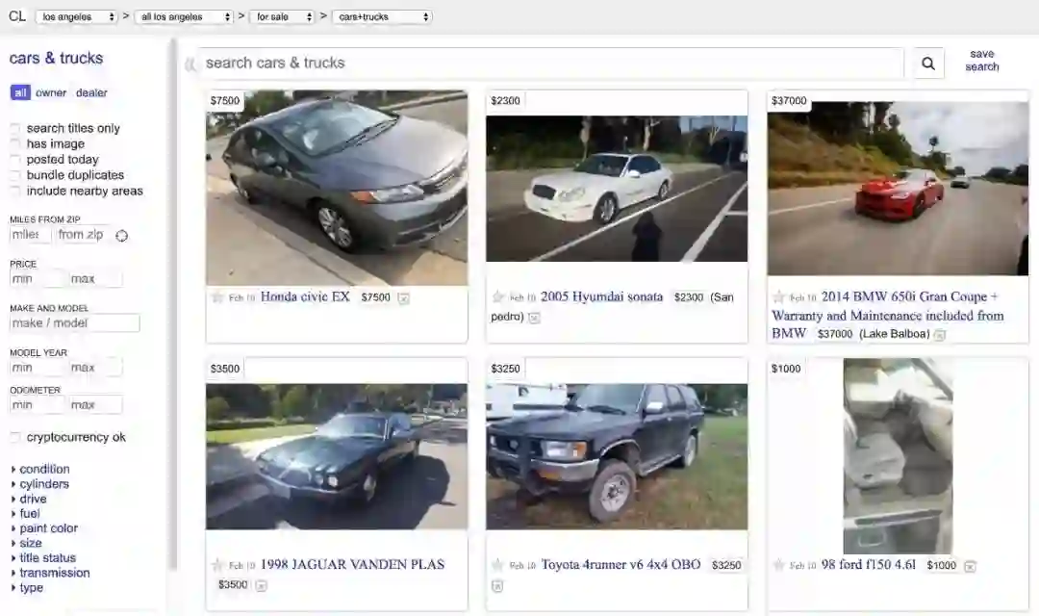Image resolution: width=1039 pixels, height=616 pixels.
Task: Enable 'cryptocurrency ok' checkbox
Action: click(14, 437)
